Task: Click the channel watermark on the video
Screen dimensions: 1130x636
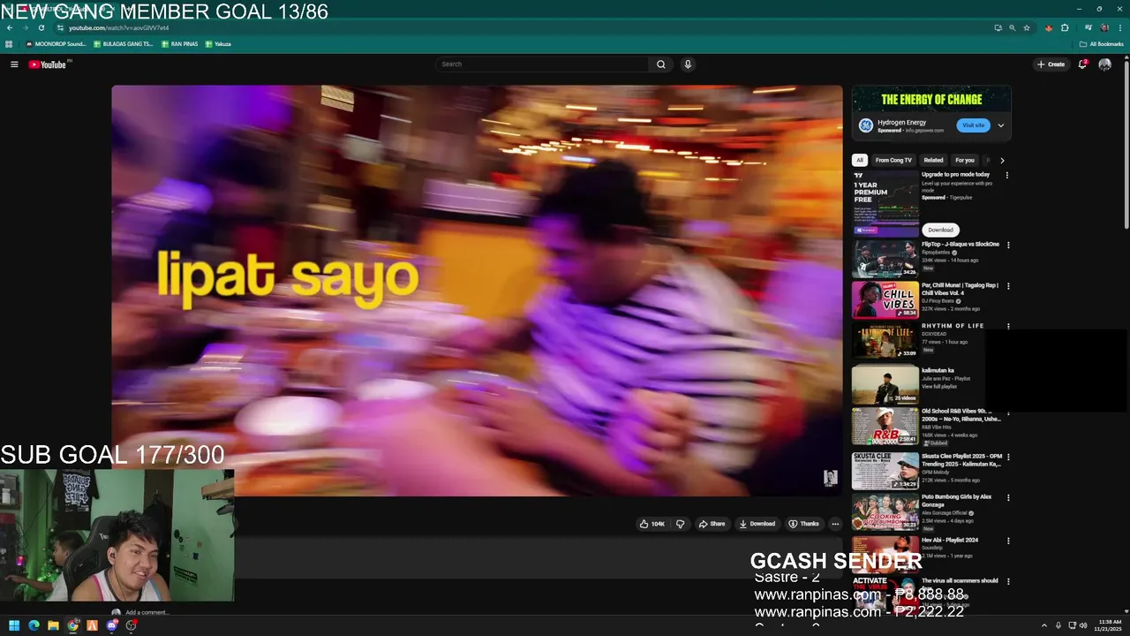Action: [830, 478]
